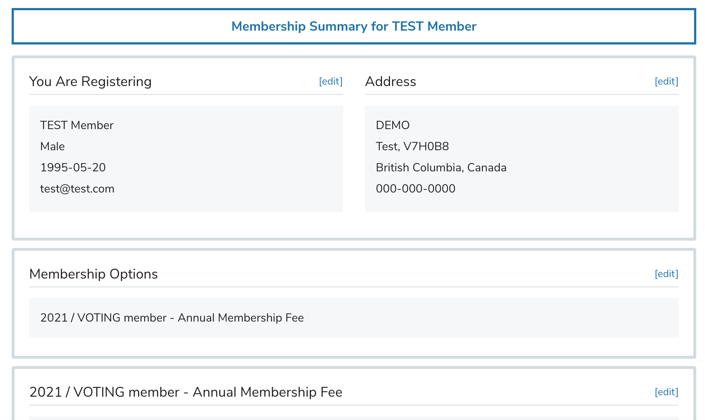Click the Male gender entry
Viewport: 705px width, 420px height.
coord(52,146)
